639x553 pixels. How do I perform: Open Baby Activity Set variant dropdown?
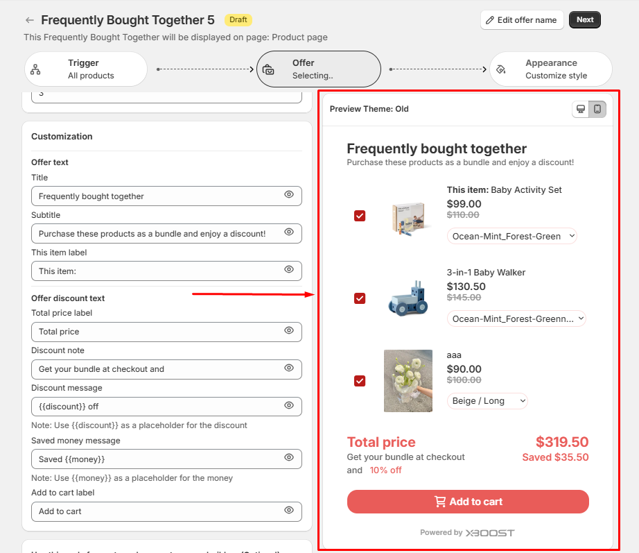click(511, 236)
